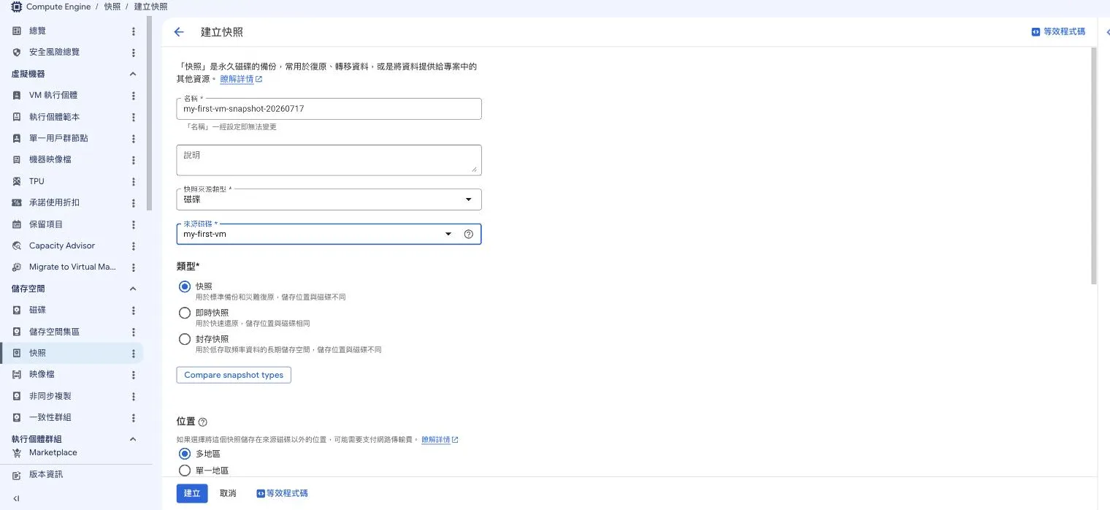Collapse the sidebar with the bottom arrow icon

(x=16, y=499)
